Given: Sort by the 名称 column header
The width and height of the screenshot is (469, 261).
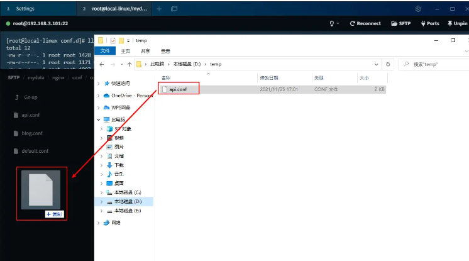Looking at the screenshot, I should (166, 78).
